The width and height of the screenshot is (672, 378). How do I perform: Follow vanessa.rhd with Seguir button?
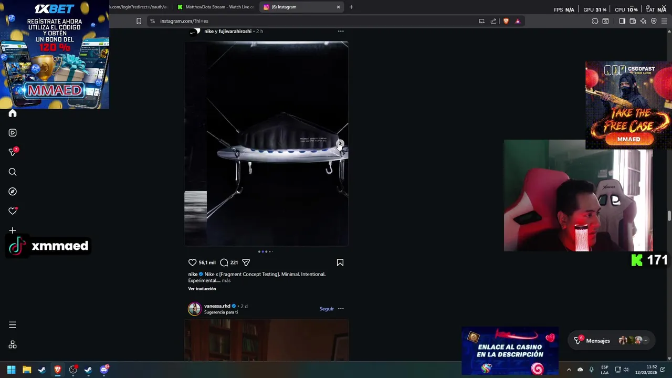click(x=327, y=309)
